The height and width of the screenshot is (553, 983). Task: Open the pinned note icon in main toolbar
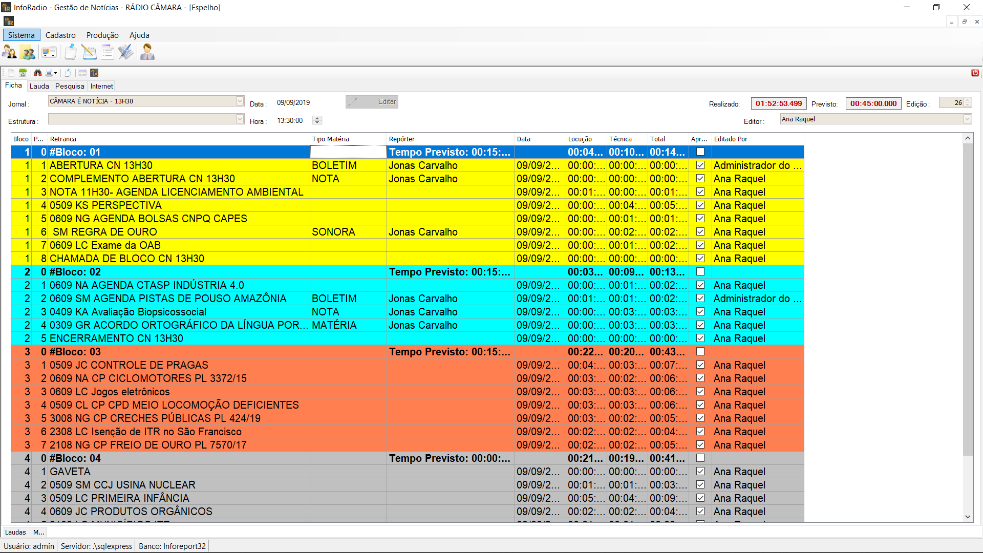[71, 52]
